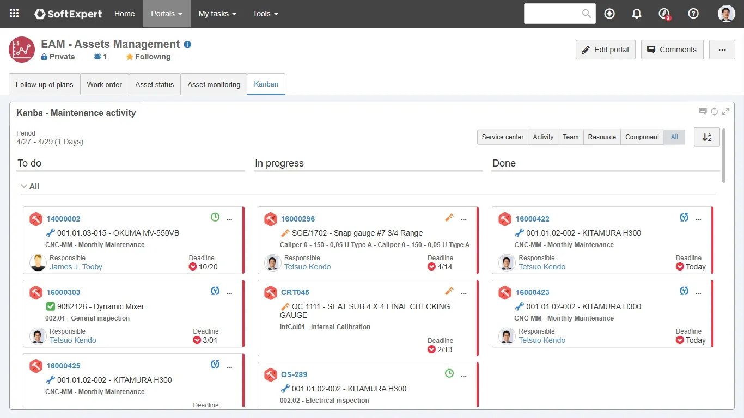744x418 pixels.
Task: Open the Portals dropdown menu
Action: (166, 14)
